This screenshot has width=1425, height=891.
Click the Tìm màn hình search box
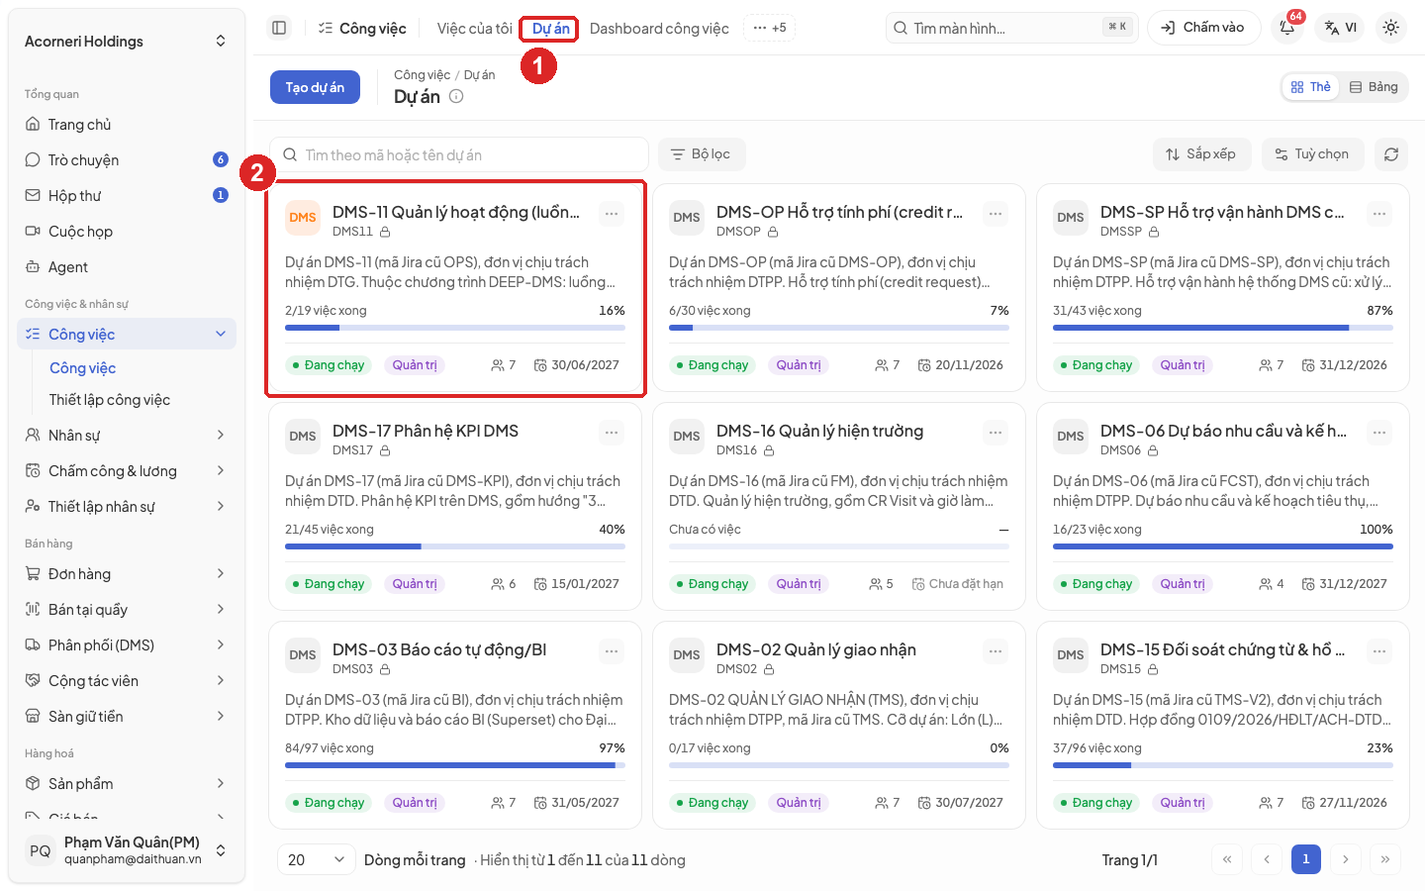tap(1011, 28)
